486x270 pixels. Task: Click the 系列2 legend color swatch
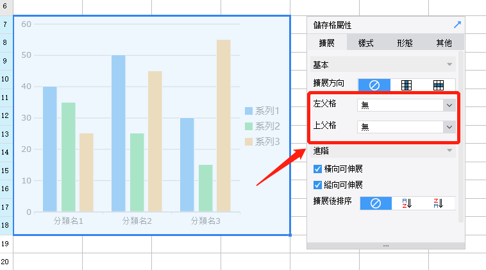[249, 126]
